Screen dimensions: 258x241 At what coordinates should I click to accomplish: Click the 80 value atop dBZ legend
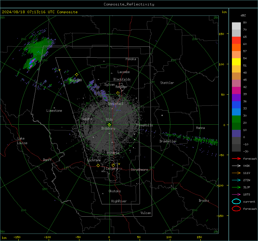click(245, 23)
